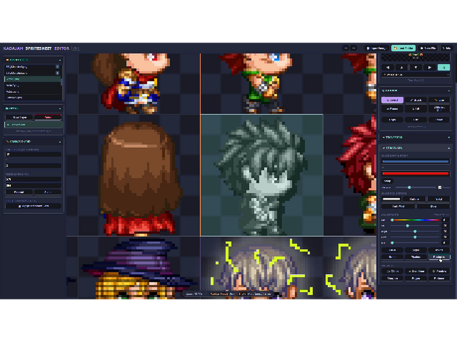
Task: Adjust the rainbow hue slider
Action: (x=416, y=220)
